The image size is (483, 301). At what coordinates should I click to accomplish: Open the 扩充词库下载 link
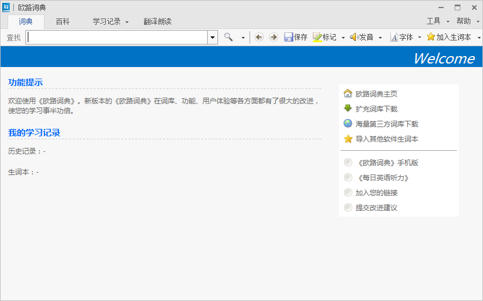click(377, 109)
